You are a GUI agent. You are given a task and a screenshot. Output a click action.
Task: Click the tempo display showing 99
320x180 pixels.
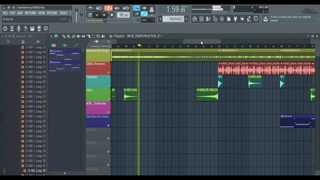123,15
